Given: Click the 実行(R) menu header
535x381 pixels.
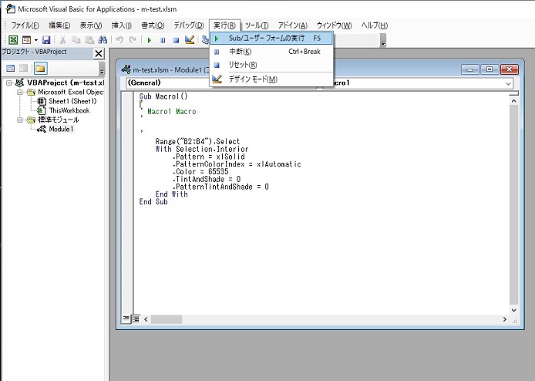Looking at the screenshot, I should pos(224,25).
